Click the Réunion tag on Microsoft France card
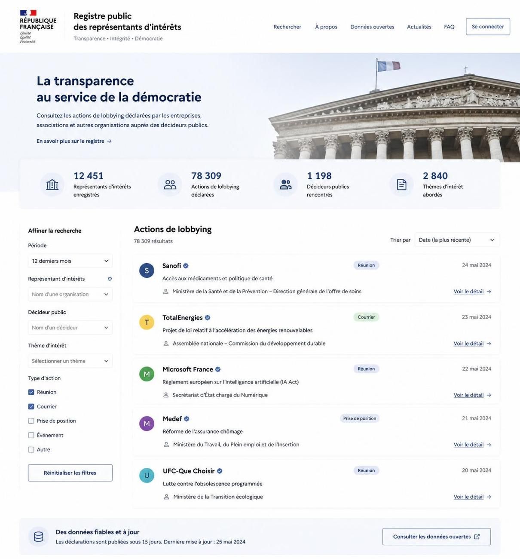The image size is (520, 559). point(366,369)
